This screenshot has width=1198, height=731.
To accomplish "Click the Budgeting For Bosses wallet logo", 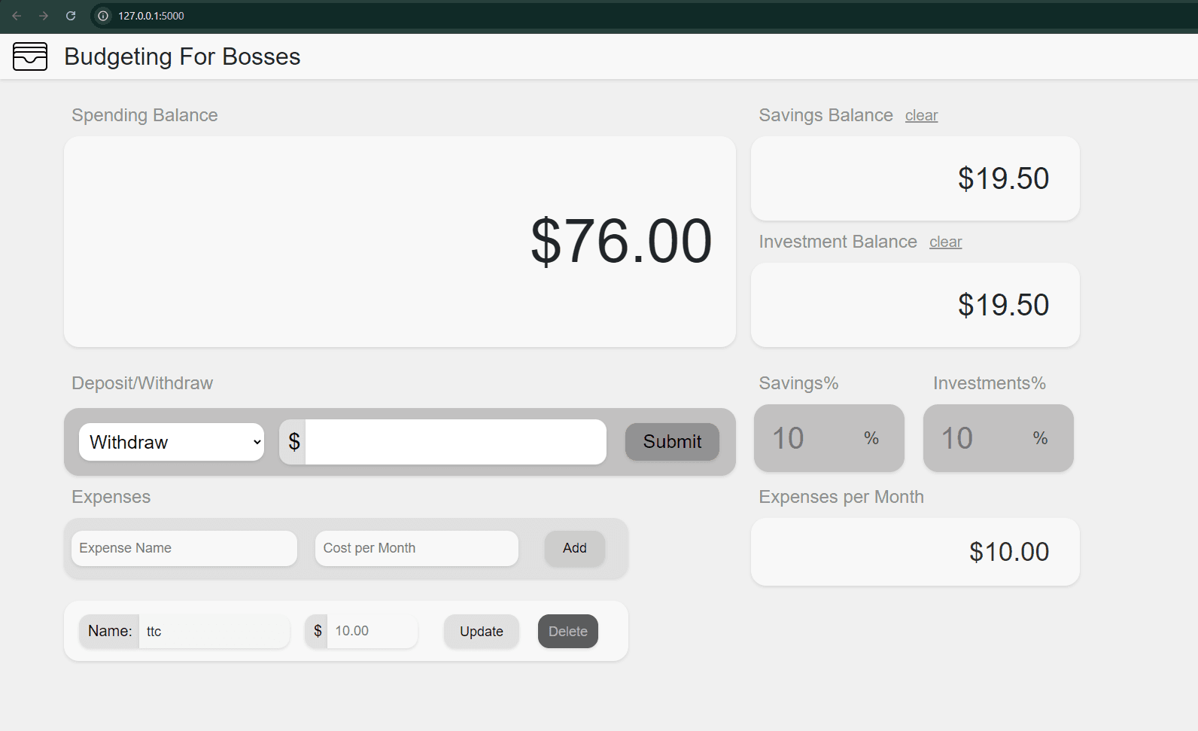I will [x=30, y=56].
